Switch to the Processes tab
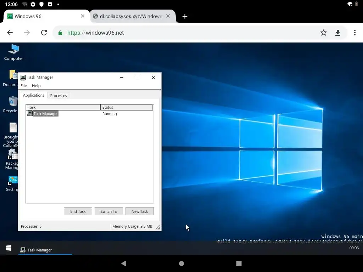This screenshot has height=272, width=363. pyautogui.click(x=58, y=96)
